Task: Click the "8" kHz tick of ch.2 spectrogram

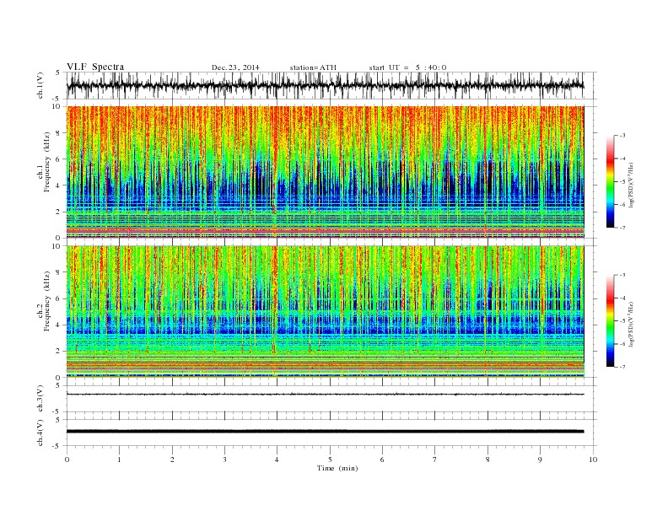Action: point(59,272)
